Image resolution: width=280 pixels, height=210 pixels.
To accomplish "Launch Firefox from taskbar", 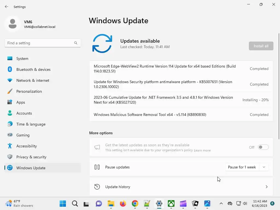I will click(x=123, y=203).
